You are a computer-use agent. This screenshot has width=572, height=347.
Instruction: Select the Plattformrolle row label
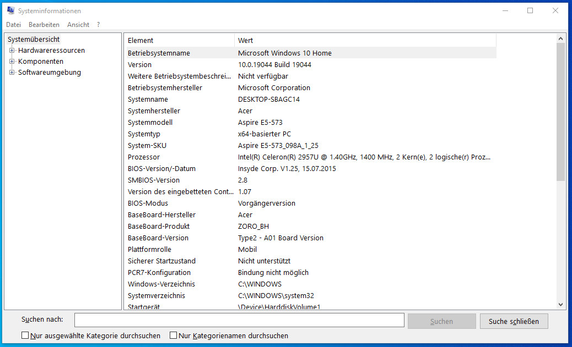tap(149, 250)
